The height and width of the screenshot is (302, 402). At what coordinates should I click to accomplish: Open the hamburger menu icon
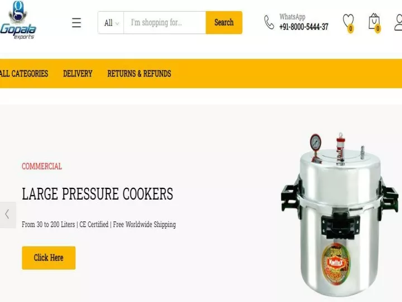pyautogui.click(x=76, y=22)
